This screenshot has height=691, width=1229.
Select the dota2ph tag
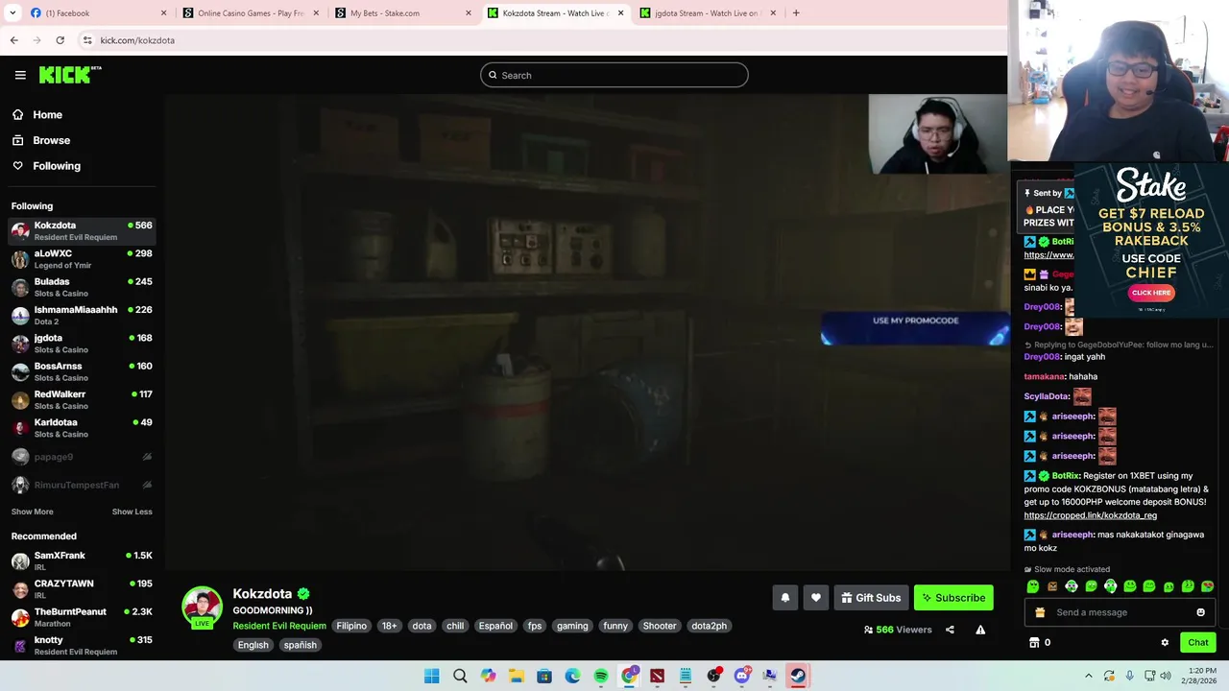pos(710,626)
